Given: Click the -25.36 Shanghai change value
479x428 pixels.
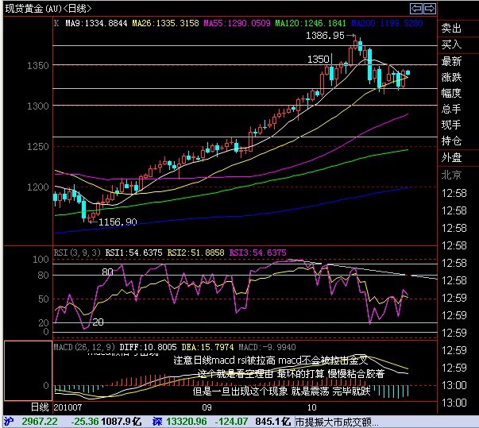Looking at the screenshot, I should tap(85, 422).
